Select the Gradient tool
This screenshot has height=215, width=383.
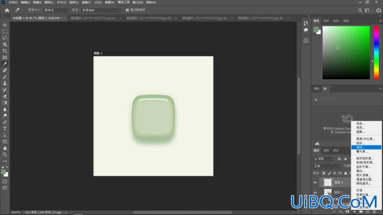pyautogui.click(x=5, y=103)
